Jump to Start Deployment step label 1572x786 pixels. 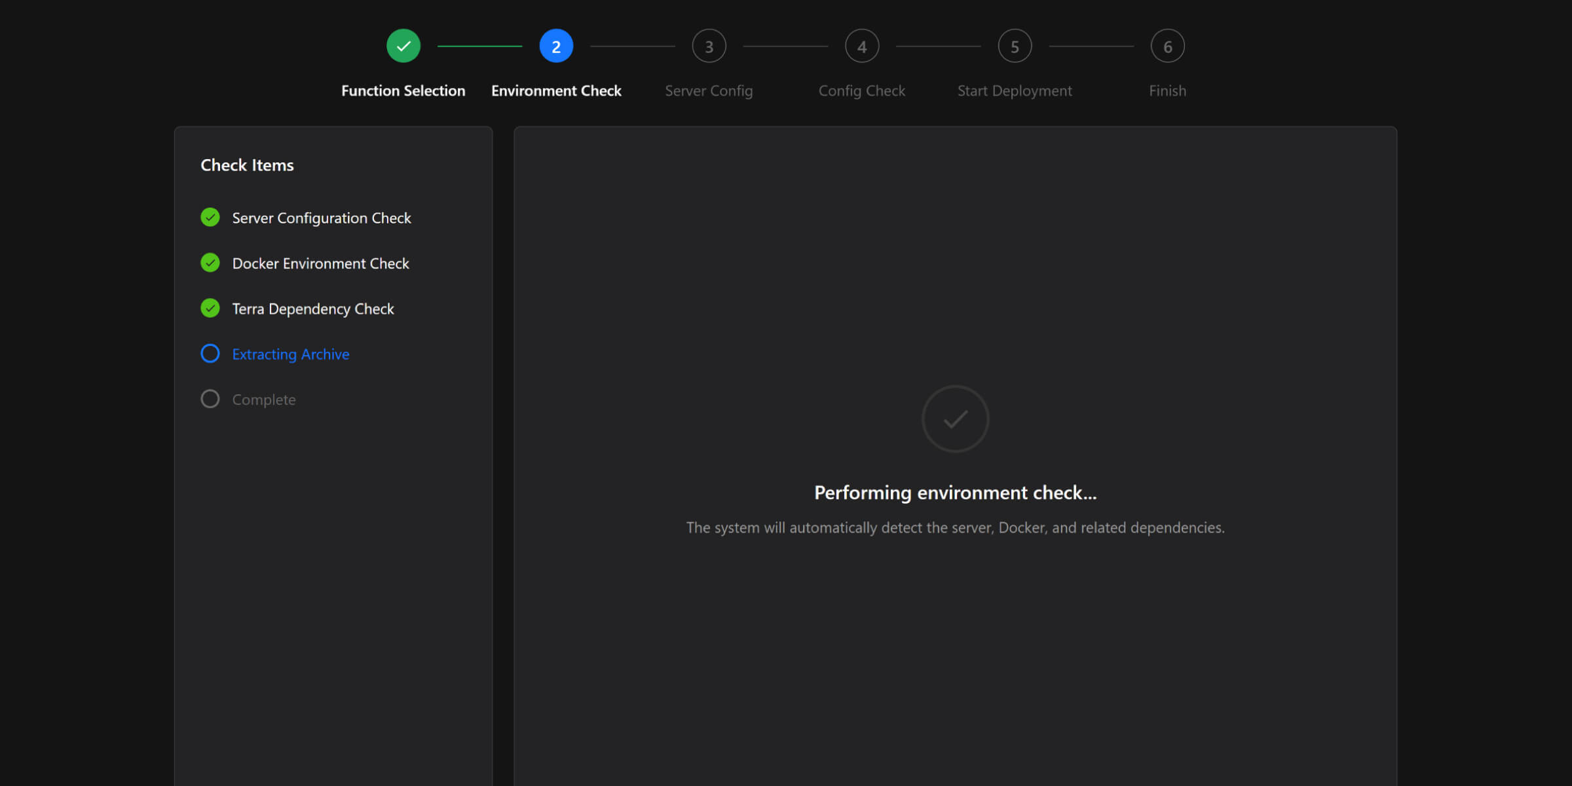(x=1015, y=91)
